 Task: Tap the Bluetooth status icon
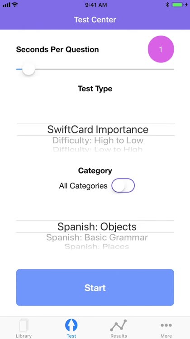(167, 5)
